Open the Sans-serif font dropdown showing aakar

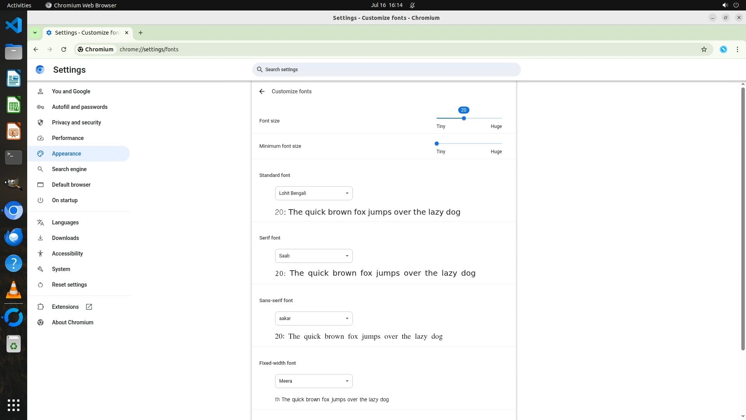pyautogui.click(x=314, y=318)
